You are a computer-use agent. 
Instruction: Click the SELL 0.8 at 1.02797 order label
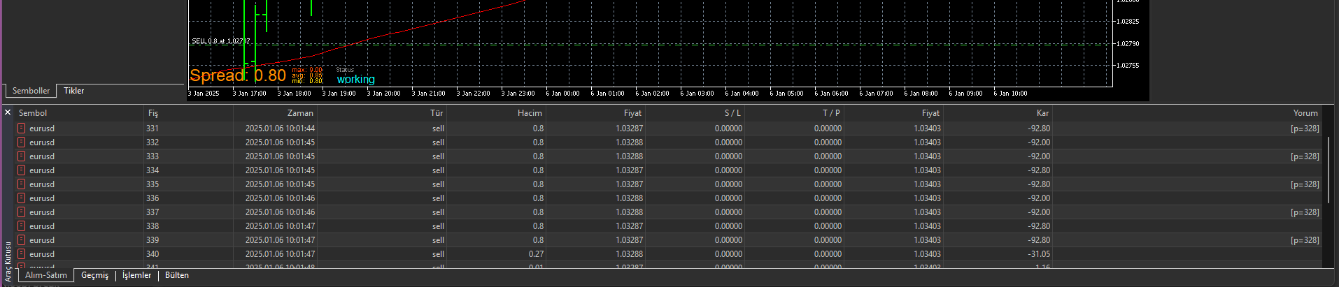click(221, 41)
